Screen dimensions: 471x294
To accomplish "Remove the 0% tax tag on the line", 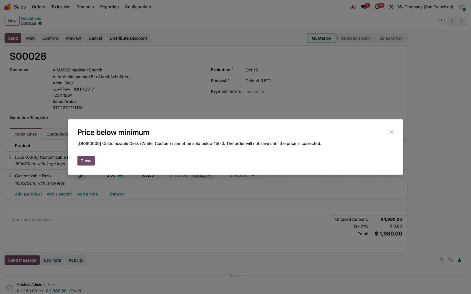I will click(x=209, y=176).
